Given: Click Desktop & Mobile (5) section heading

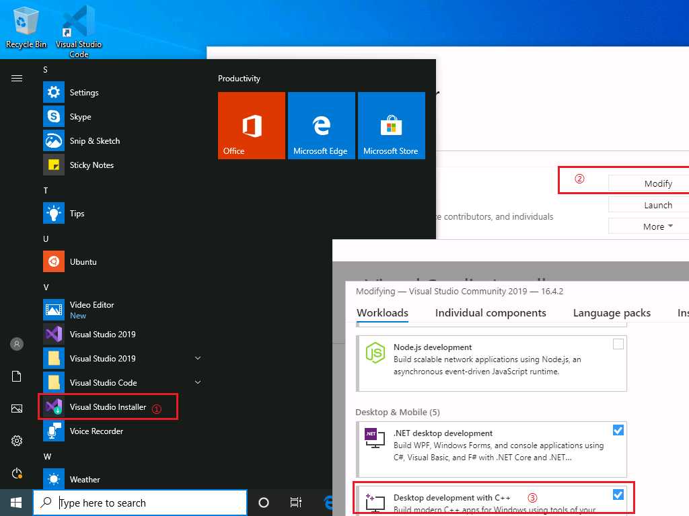Looking at the screenshot, I should click(x=397, y=412).
